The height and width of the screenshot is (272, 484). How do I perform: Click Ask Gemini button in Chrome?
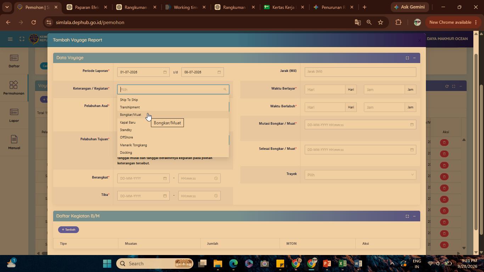410,7
